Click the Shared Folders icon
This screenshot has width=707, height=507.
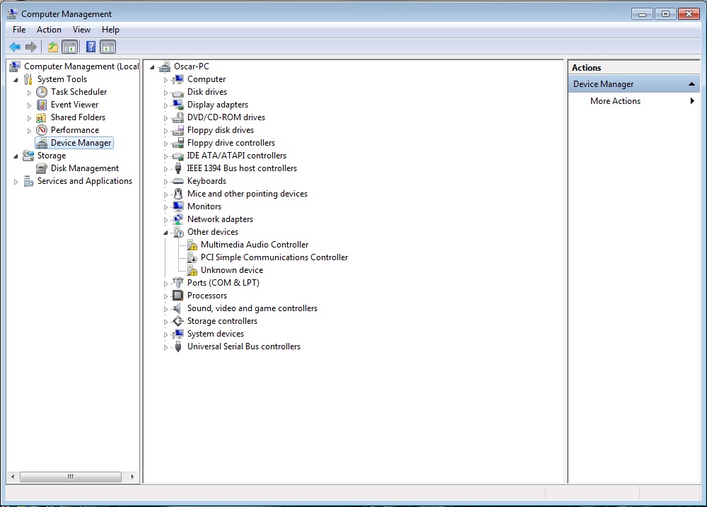point(42,117)
